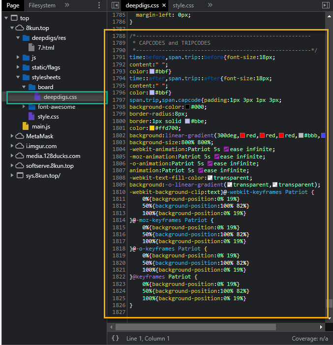Expand the MetaMask node
Image resolution: width=333 pixels, height=345 pixels.
[x=12, y=136]
